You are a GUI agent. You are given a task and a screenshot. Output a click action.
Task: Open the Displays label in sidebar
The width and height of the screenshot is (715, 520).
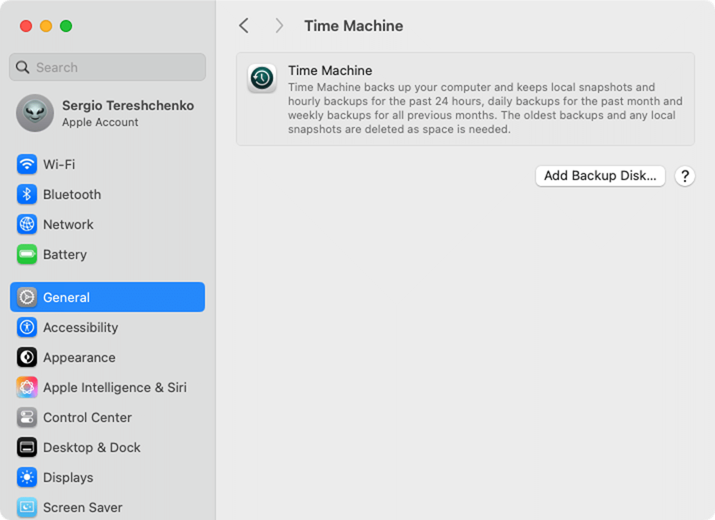(x=68, y=477)
